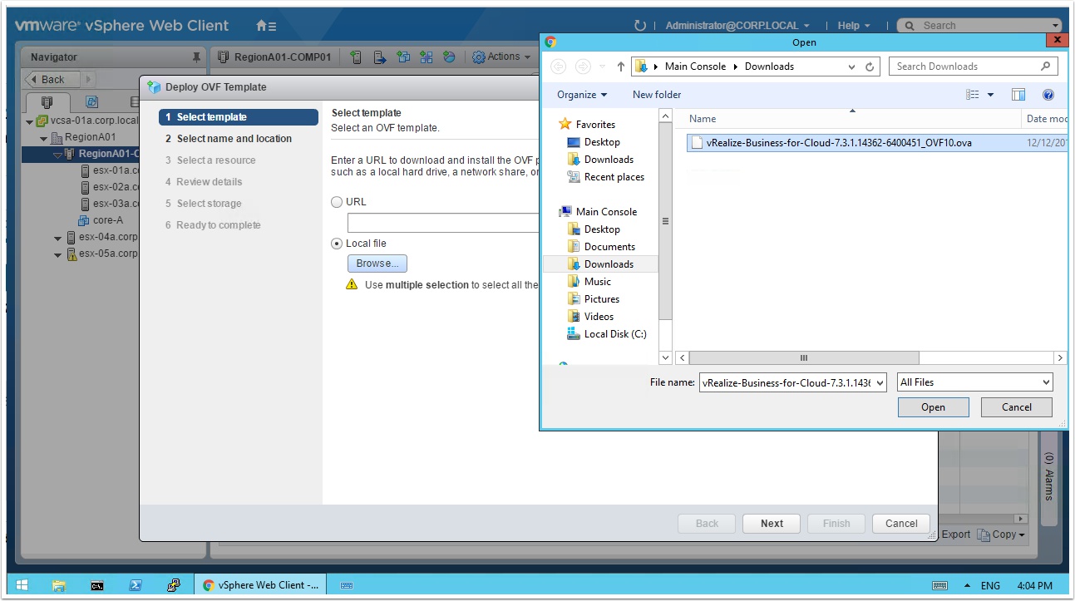Refresh the Downloads folder listing
The height and width of the screenshot is (601, 1075).
click(870, 67)
